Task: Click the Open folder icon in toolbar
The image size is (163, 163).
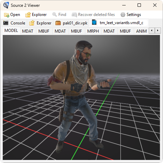Action: [6, 15]
